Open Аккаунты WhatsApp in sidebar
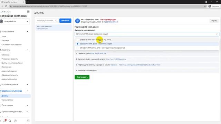 [x=9, y=79]
